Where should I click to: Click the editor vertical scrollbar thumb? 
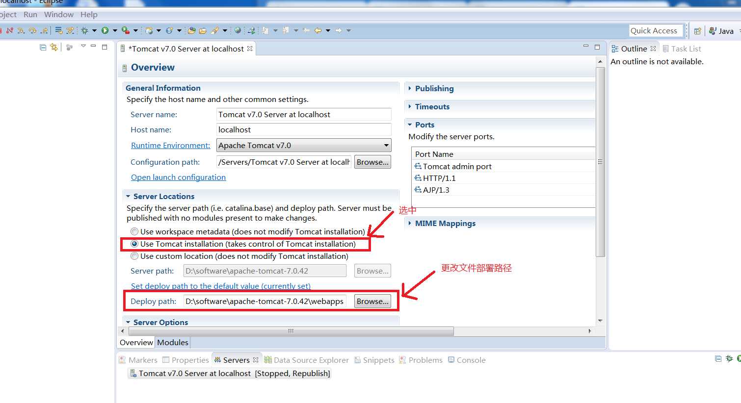600,162
